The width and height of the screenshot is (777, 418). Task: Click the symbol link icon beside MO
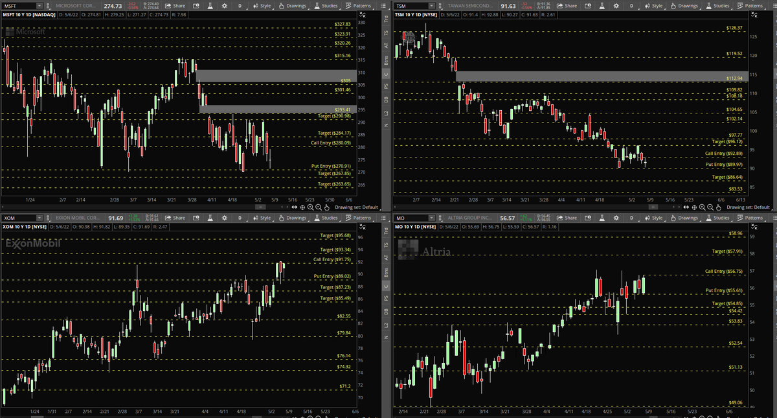point(440,218)
